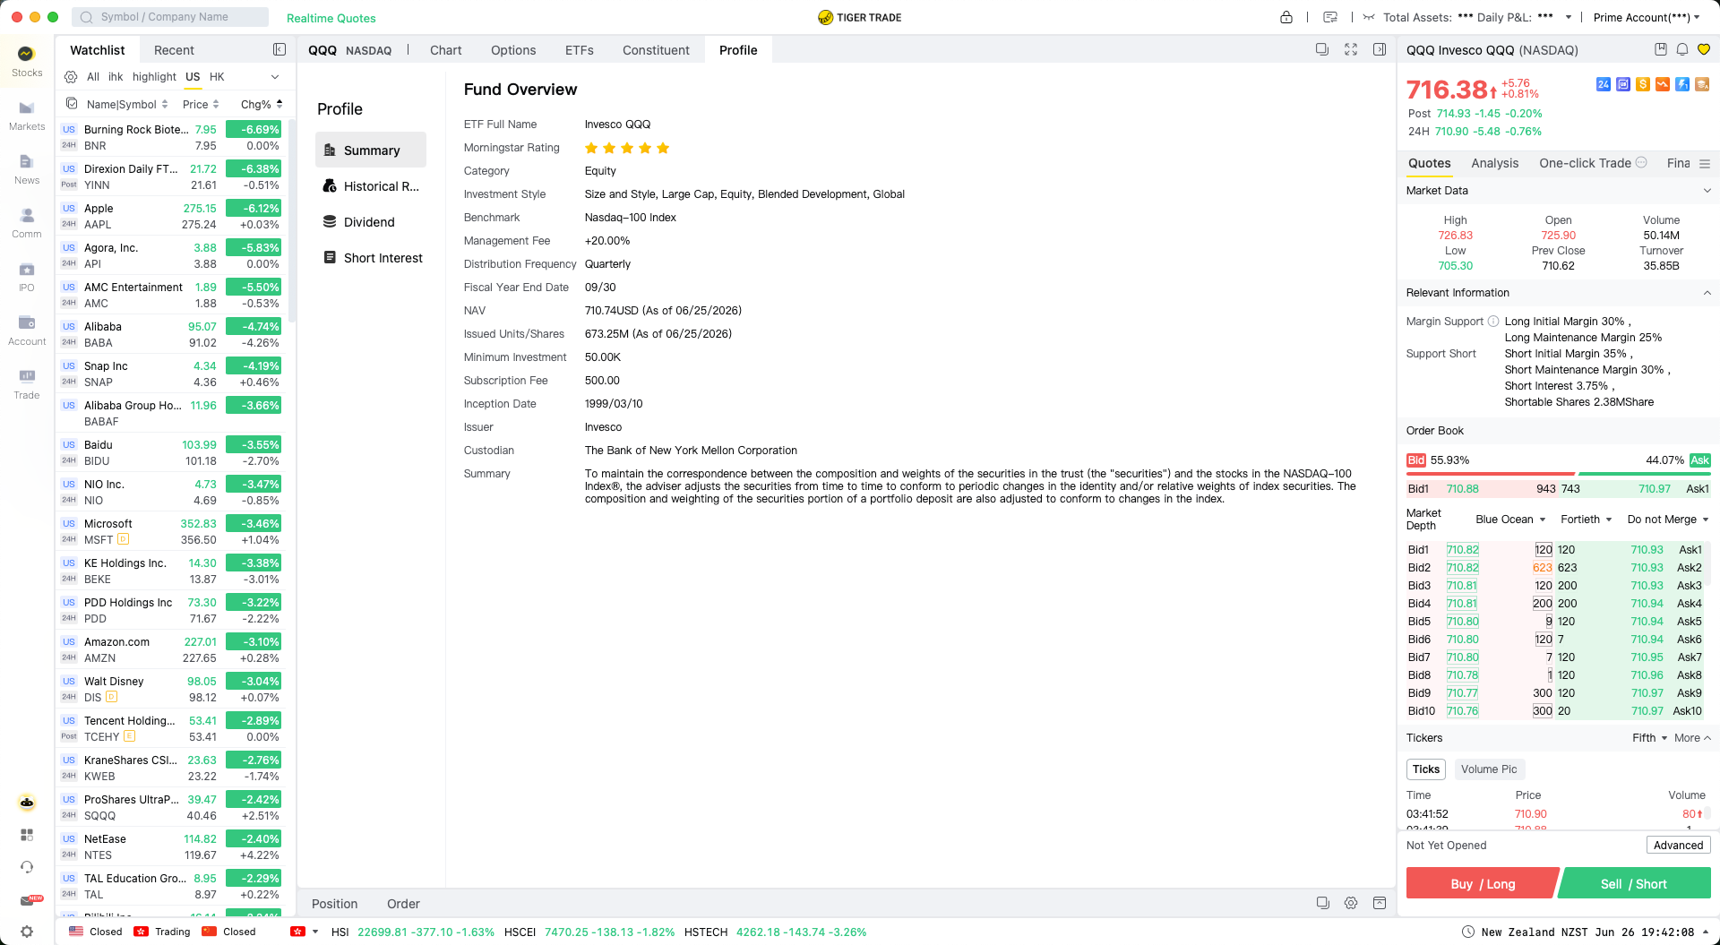Collapse the Relevant Information section
Viewport: 1720px width, 945px height.
pos(1707,293)
